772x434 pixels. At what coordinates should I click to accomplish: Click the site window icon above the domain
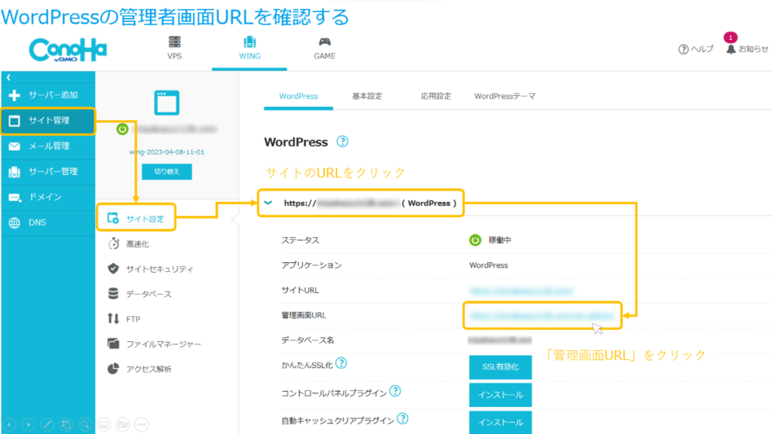point(167,102)
